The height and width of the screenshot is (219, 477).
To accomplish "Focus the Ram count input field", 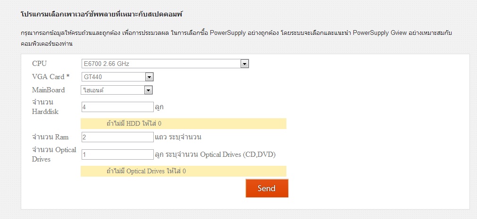I will 117,137.
